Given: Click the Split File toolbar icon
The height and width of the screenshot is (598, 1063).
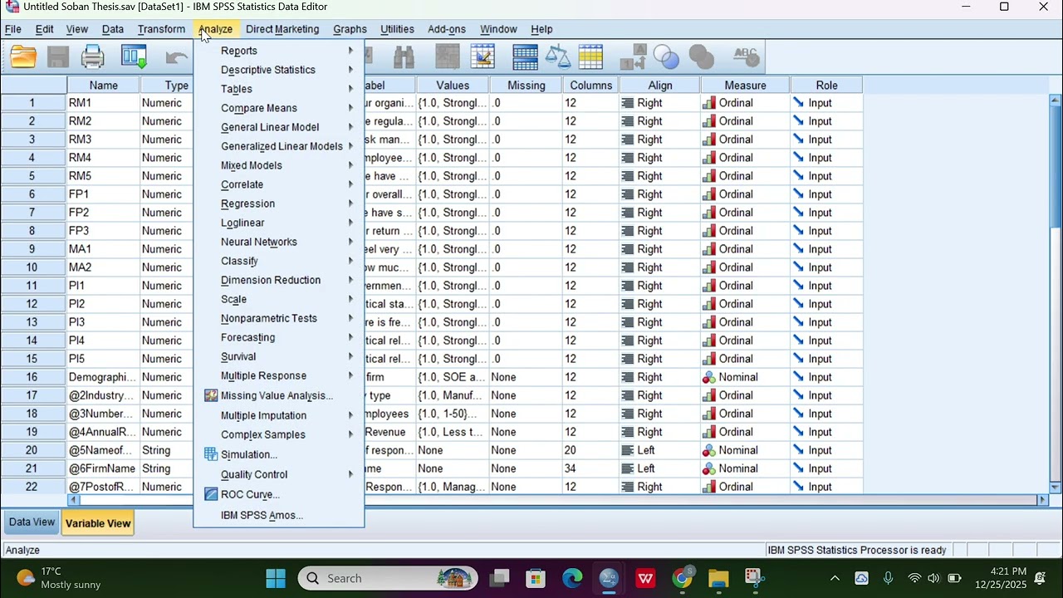Looking at the screenshot, I should click(x=525, y=56).
